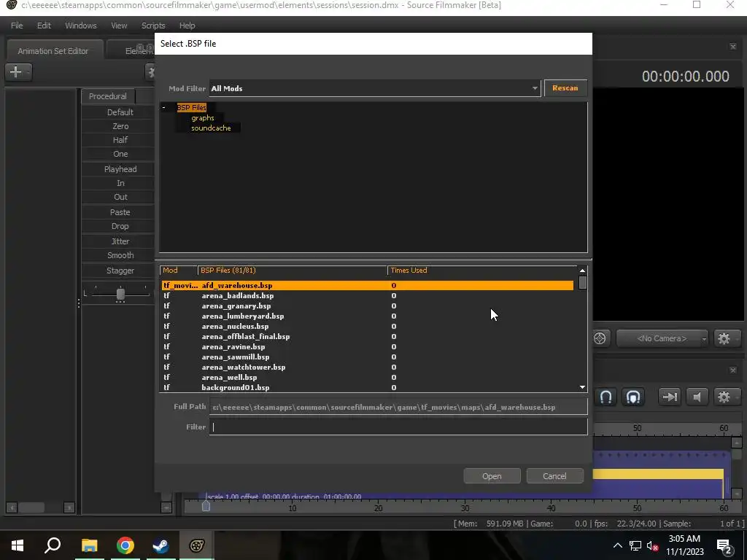Click the timeline playhead marker
Screen dimensions: 747x560
click(x=206, y=506)
